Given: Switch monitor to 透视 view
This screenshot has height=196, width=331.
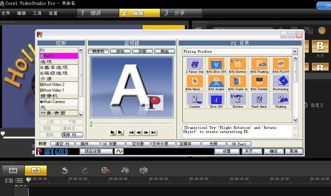Looking at the screenshot, I should 120,51.
